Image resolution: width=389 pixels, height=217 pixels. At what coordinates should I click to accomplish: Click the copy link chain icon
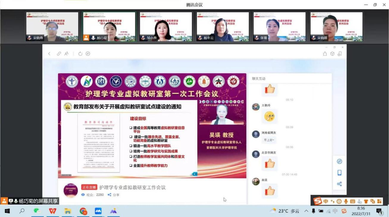coord(59,54)
